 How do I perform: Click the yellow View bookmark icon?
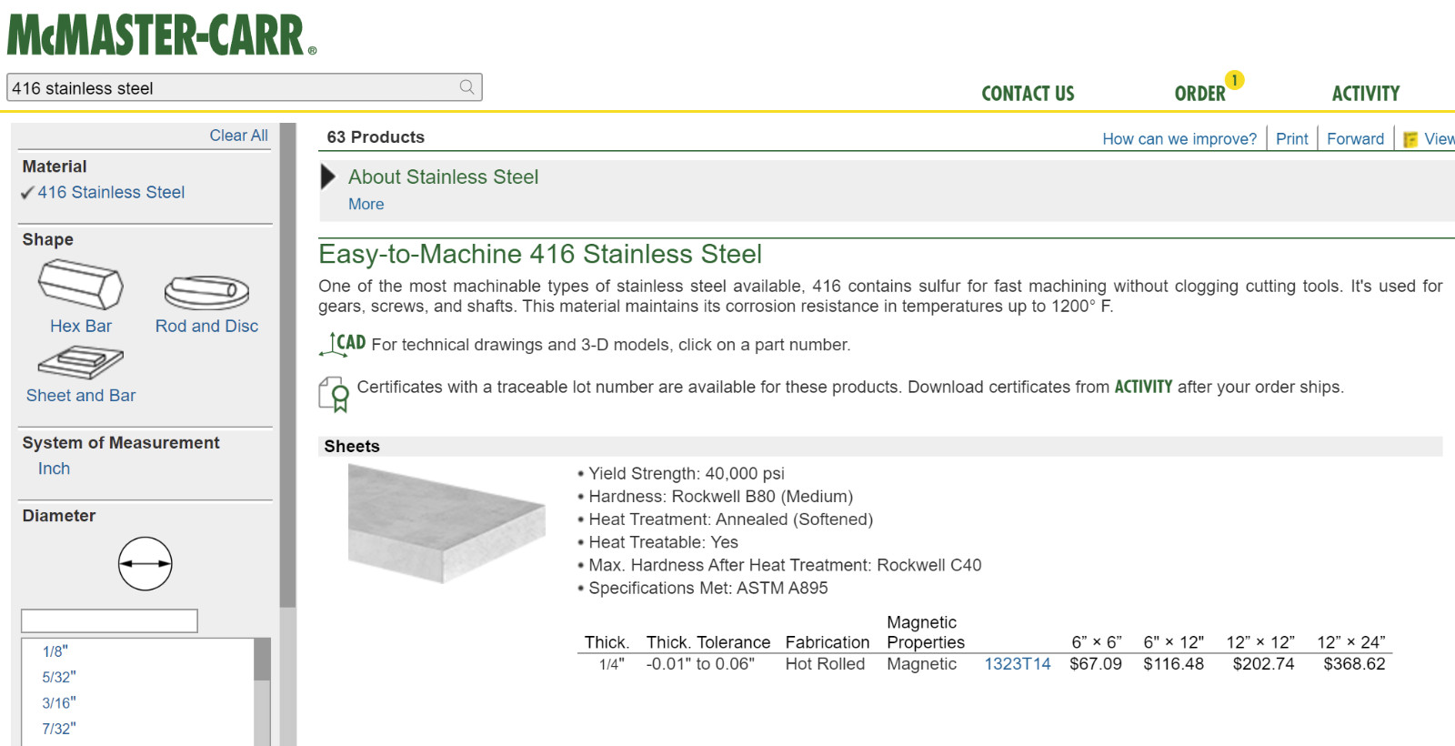tap(1410, 139)
